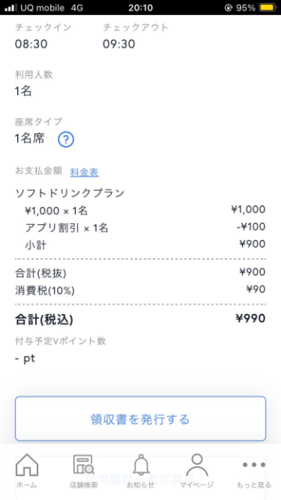Open the notifications bell (お知らせ) icon
Image resolution: width=281 pixels, height=500 pixels.
pyautogui.click(x=141, y=465)
